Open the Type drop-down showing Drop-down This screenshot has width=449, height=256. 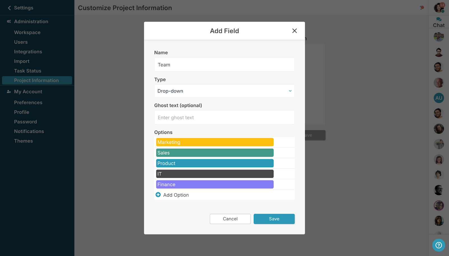(x=224, y=91)
